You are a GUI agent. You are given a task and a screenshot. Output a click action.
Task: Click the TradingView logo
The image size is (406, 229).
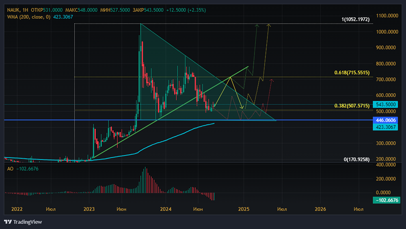click(x=23, y=222)
